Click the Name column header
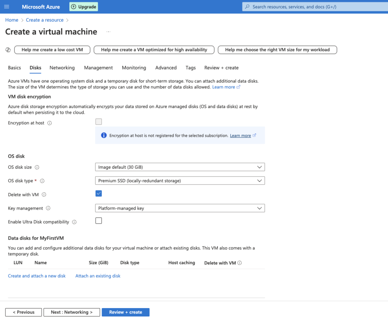Screen dimensions: 388x321 pos(41,263)
